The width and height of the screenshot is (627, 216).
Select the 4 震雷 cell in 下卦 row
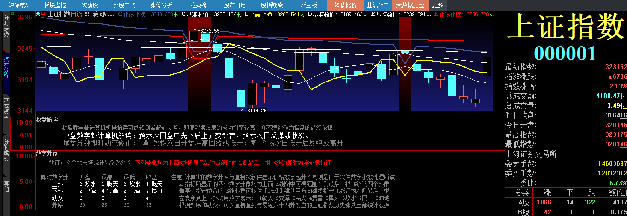pyautogui.click(x=110, y=190)
